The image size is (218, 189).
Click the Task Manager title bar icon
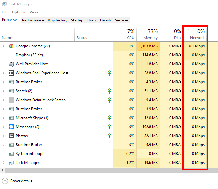pyautogui.click(x=4, y=4)
